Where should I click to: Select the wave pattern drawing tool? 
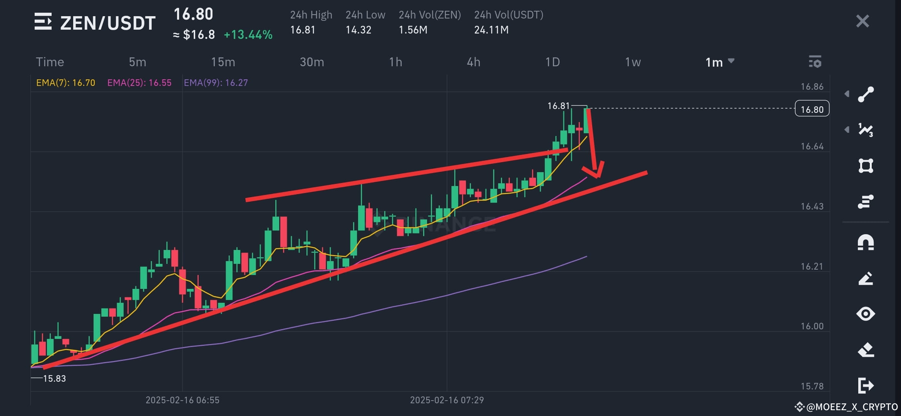click(x=866, y=130)
